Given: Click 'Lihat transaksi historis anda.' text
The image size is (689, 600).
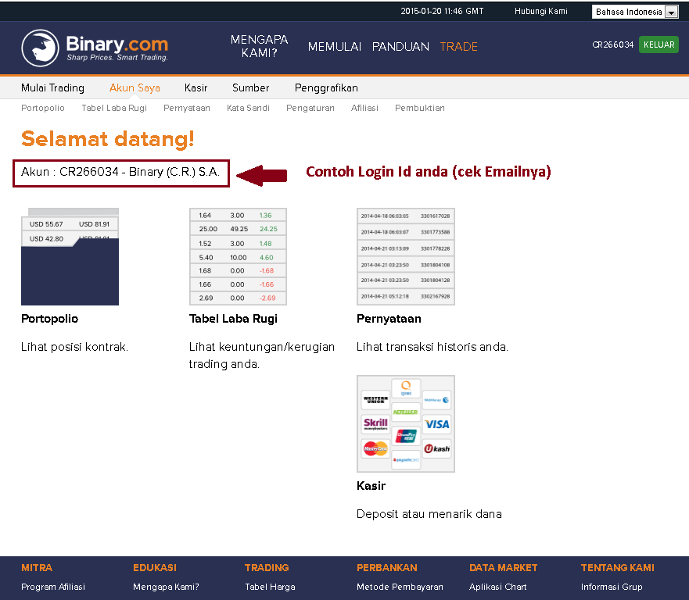Looking at the screenshot, I should pyautogui.click(x=432, y=347).
